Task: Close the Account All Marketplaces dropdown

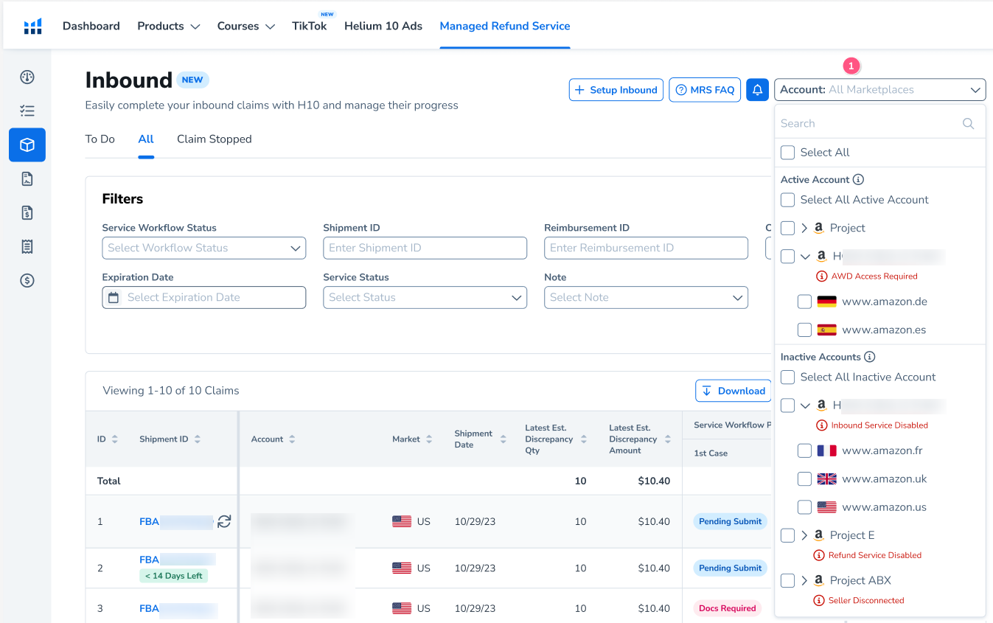Action: tap(880, 90)
